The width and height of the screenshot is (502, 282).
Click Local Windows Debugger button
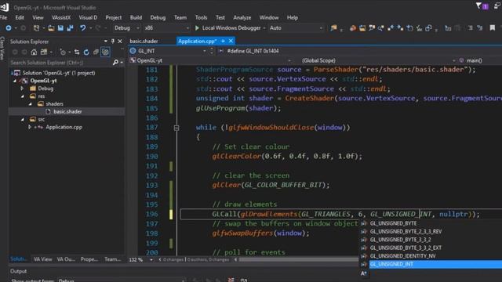(228, 28)
